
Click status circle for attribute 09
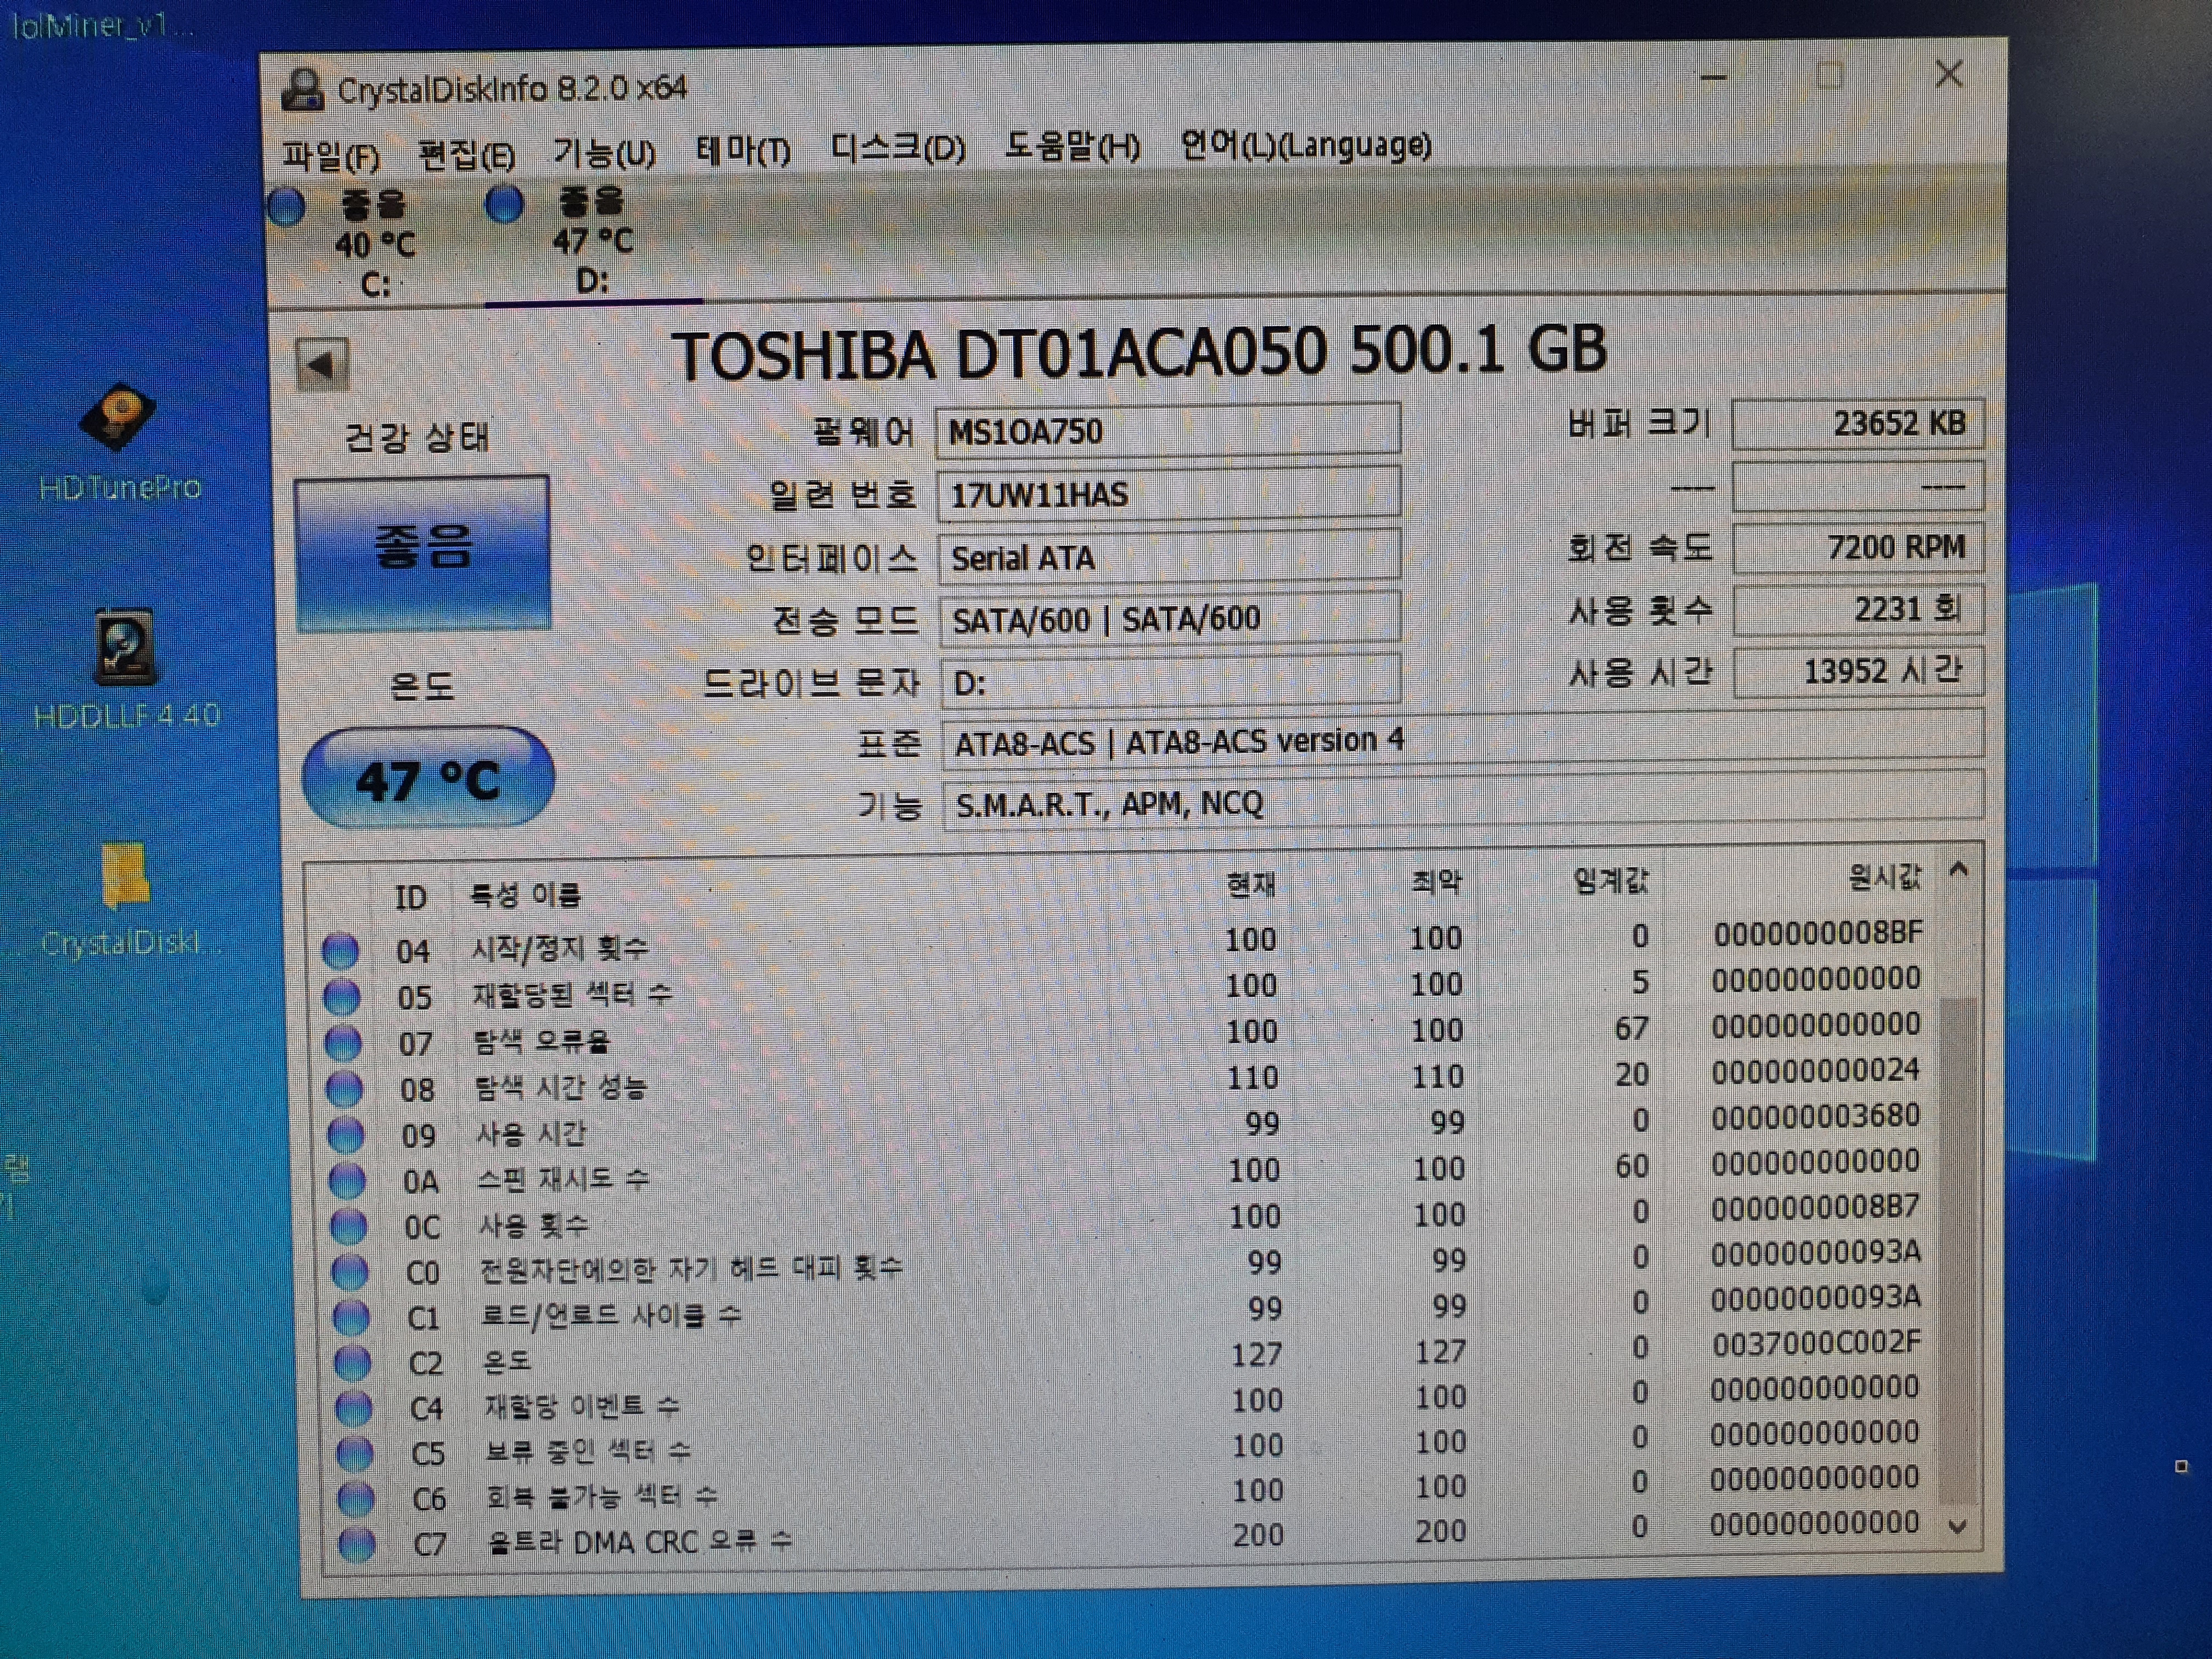click(x=346, y=1134)
